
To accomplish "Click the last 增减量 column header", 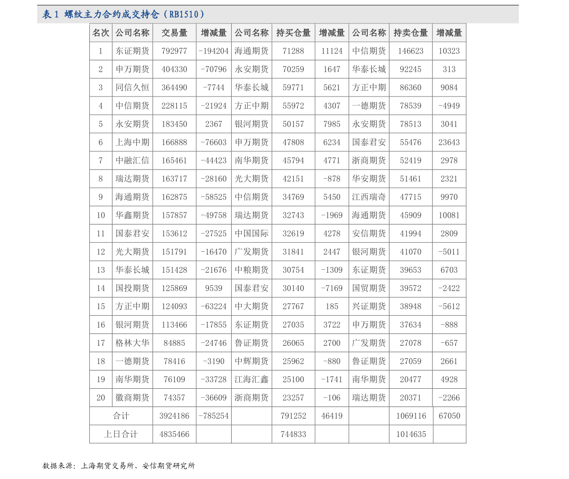I will (x=449, y=32).
